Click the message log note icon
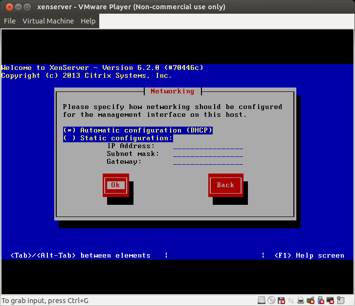Viewport: 355px width, 306px height. (340, 300)
